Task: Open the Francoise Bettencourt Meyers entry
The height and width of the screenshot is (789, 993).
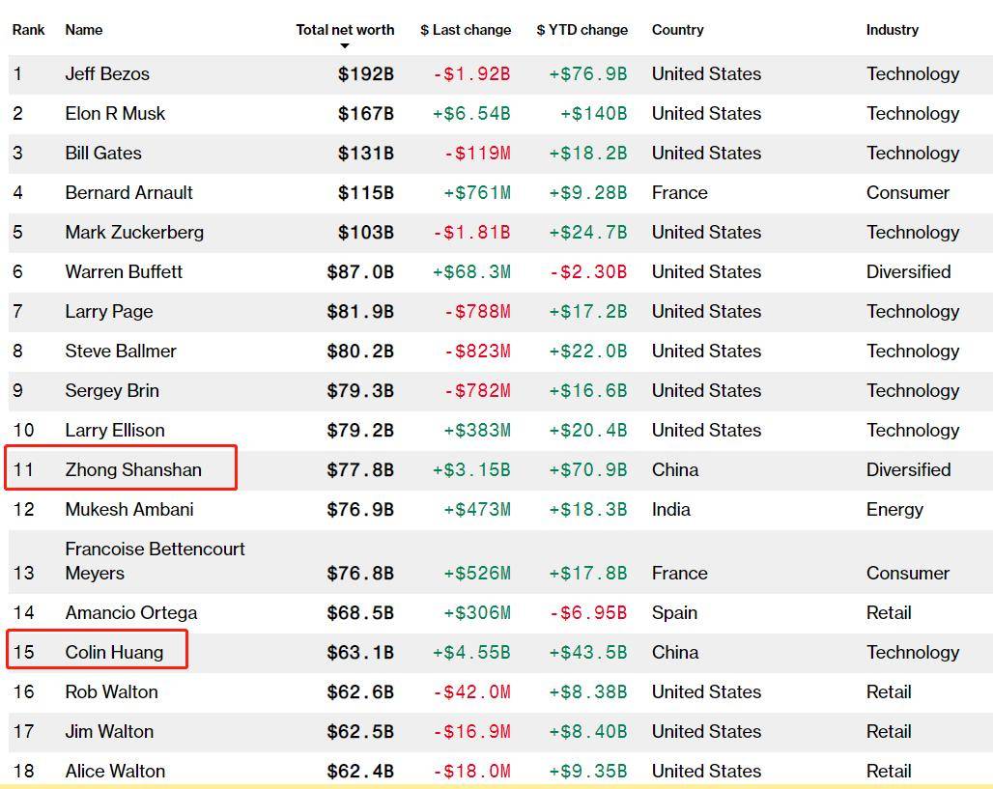Action: pos(156,561)
